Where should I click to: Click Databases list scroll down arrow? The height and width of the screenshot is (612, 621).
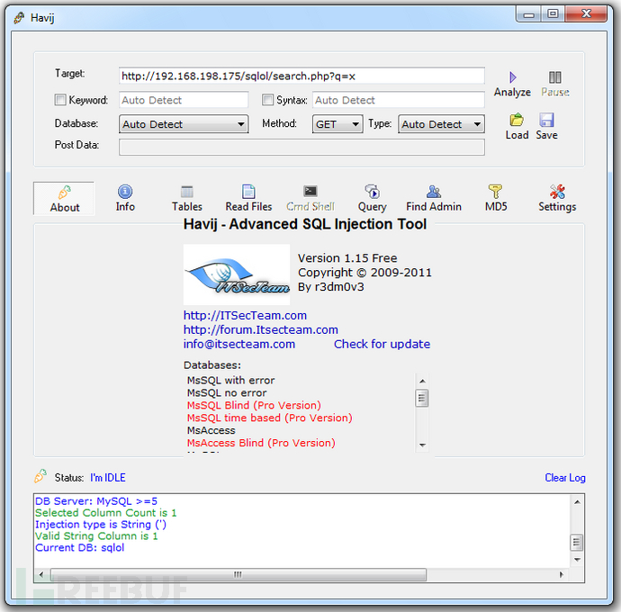coord(422,445)
